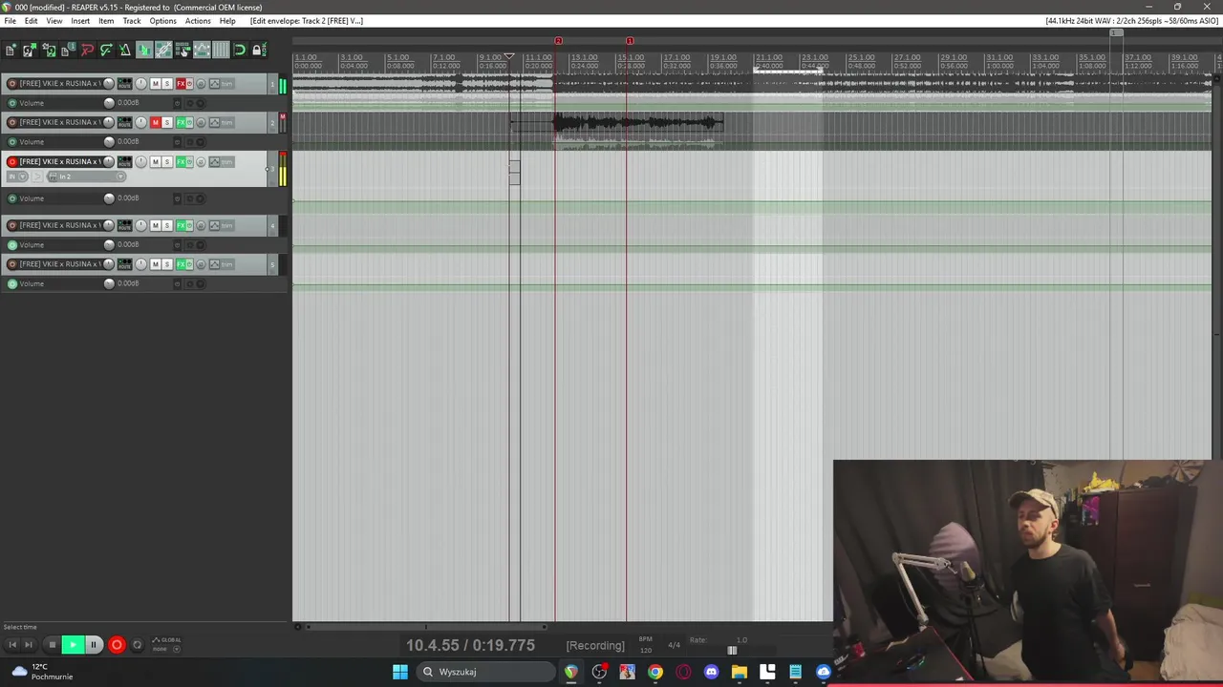Screen dimensions: 1223x687
Task: Open routing for track 3
Action: pos(124,162)
